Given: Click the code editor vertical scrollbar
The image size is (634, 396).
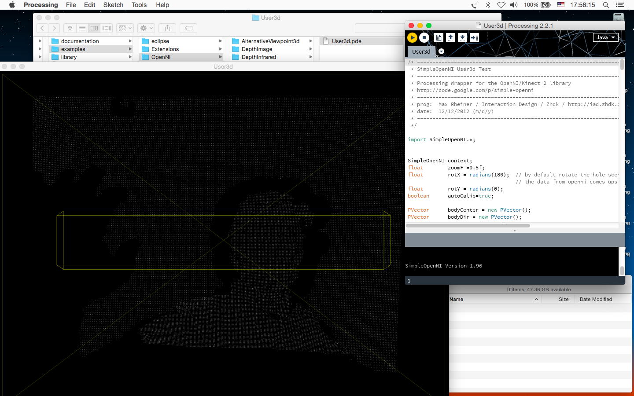Looking at the screenshot, I should (x=622, y=65).
